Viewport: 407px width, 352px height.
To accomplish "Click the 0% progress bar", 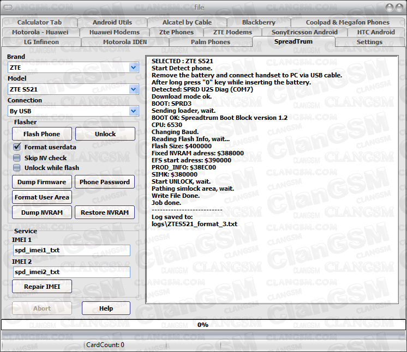I will 203,325.
